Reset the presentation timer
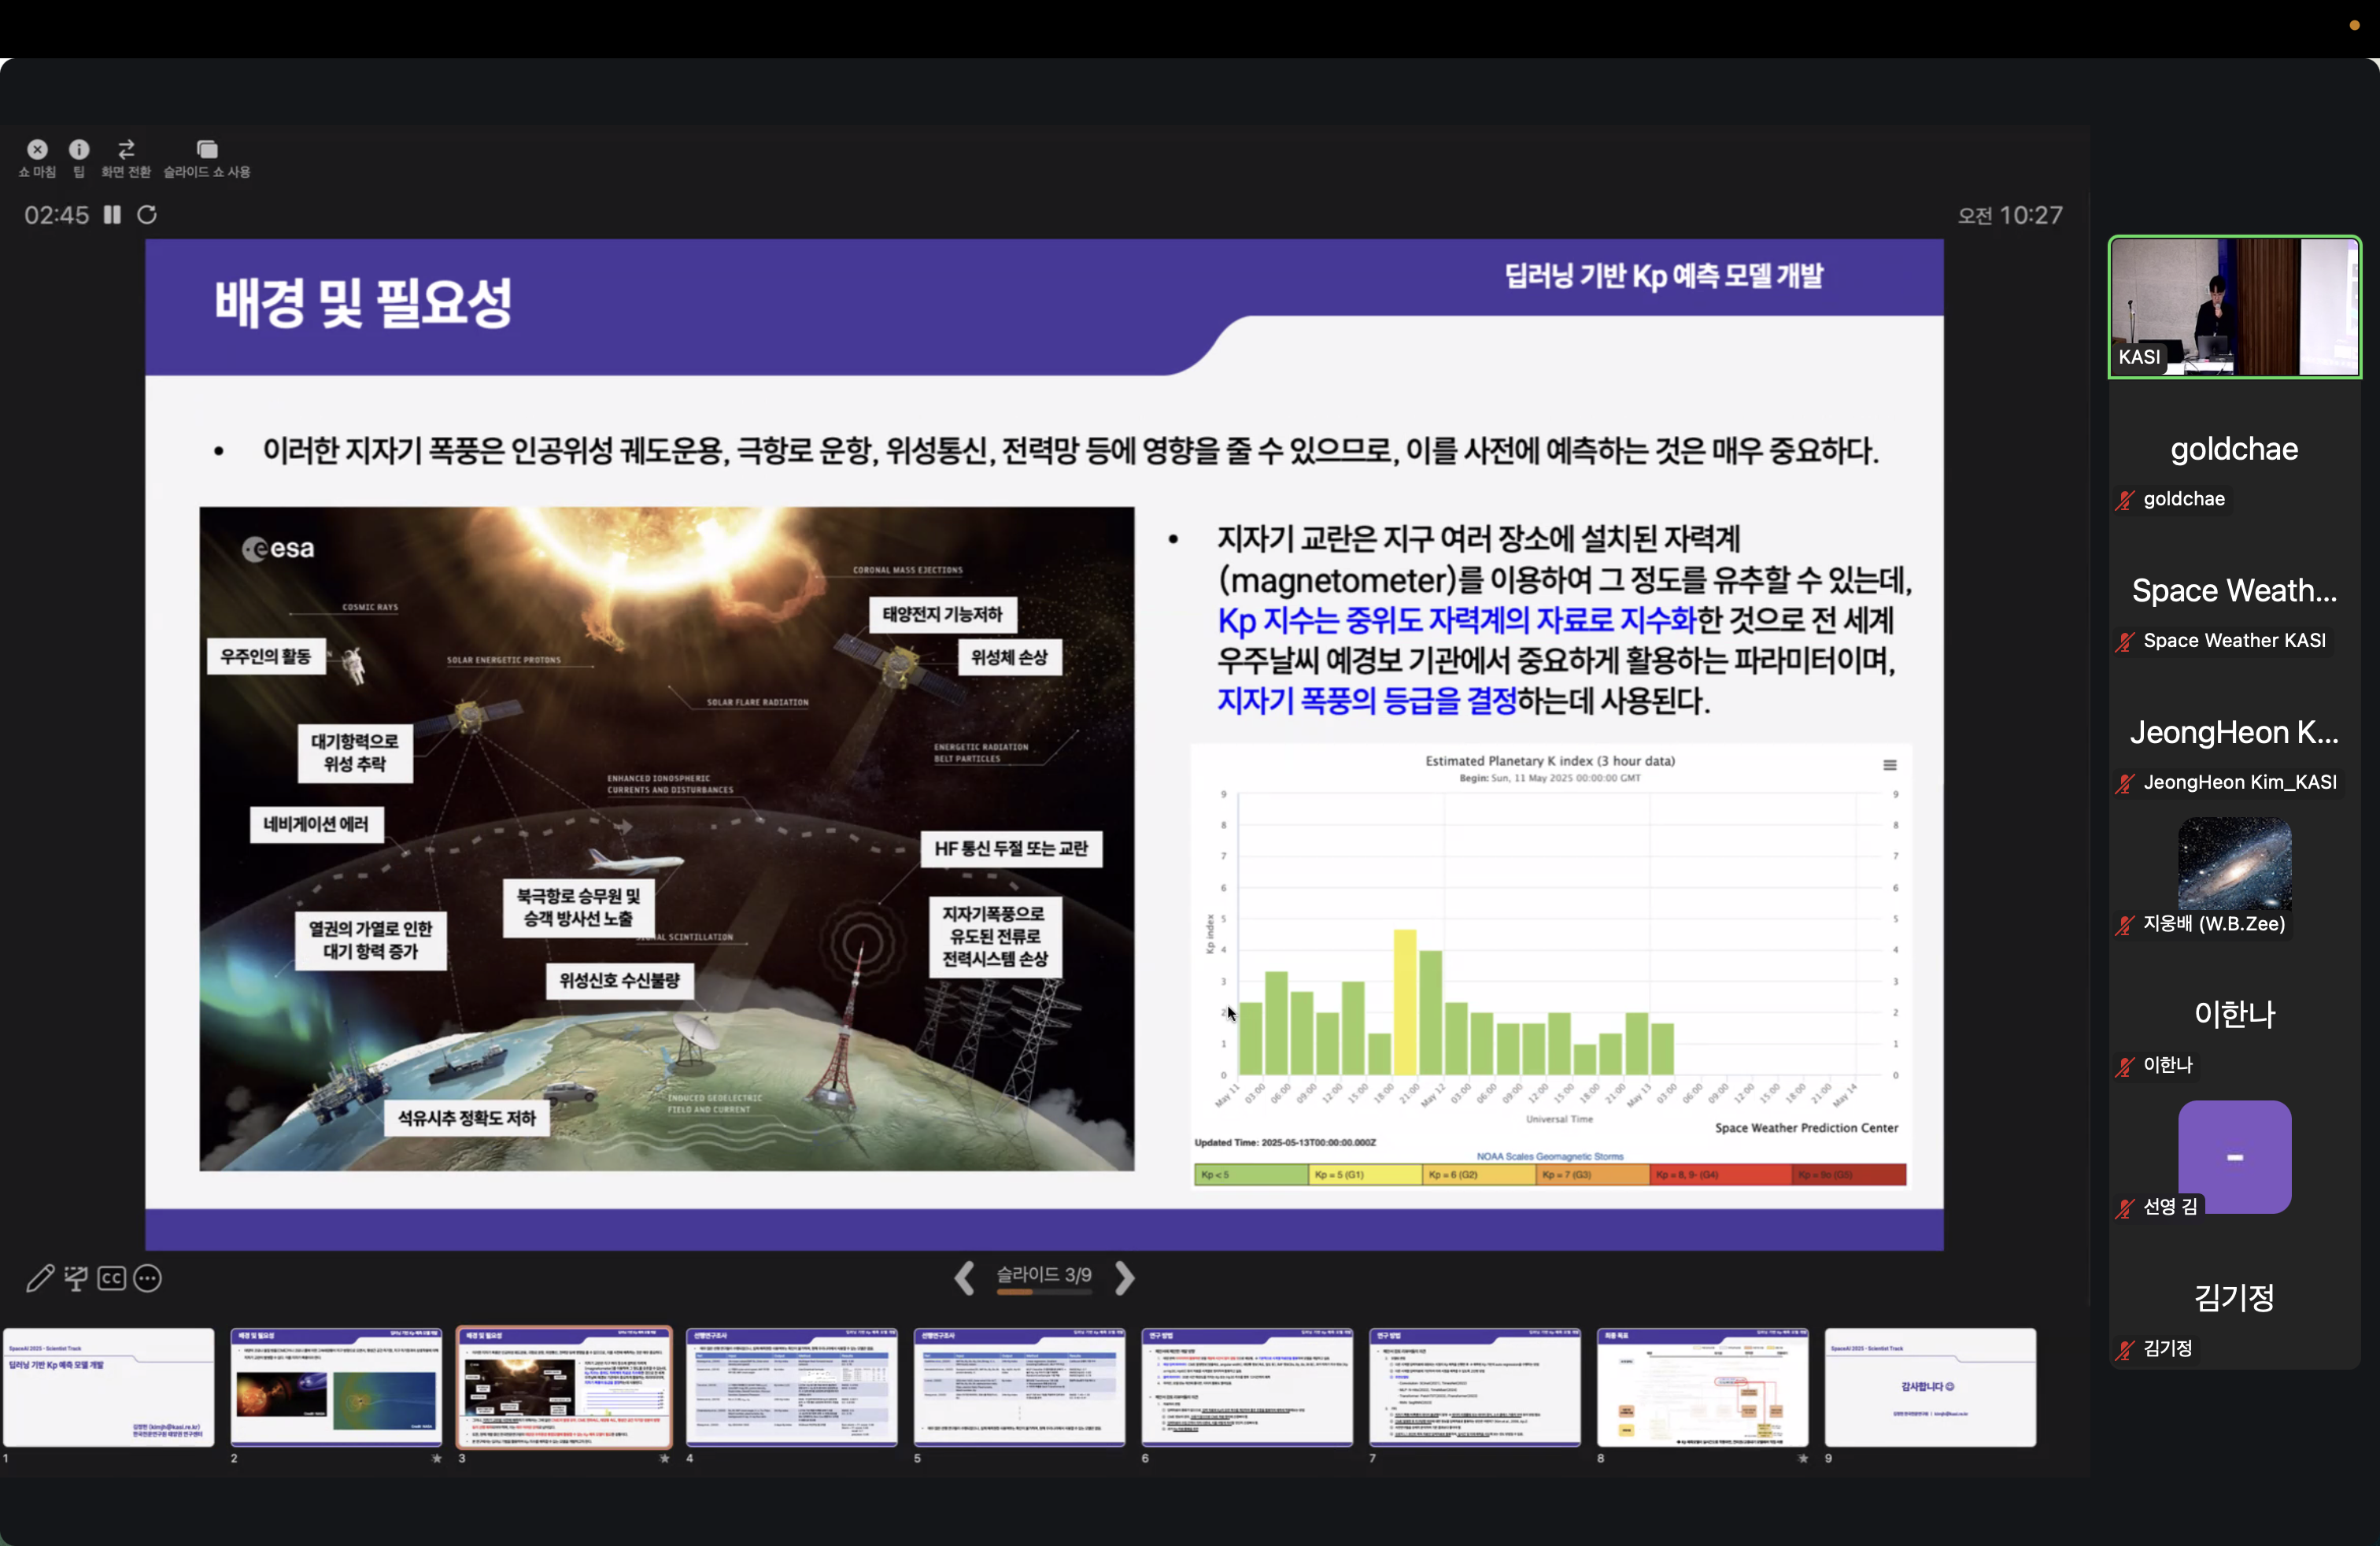This screenshot has height=1546, width=2380. (x=147, y=215)
